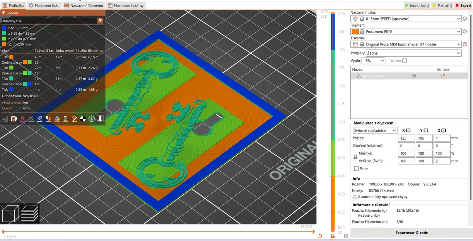Enable the Límec checkbox
The height and width of the screenshot is (241, 473).
405,61
